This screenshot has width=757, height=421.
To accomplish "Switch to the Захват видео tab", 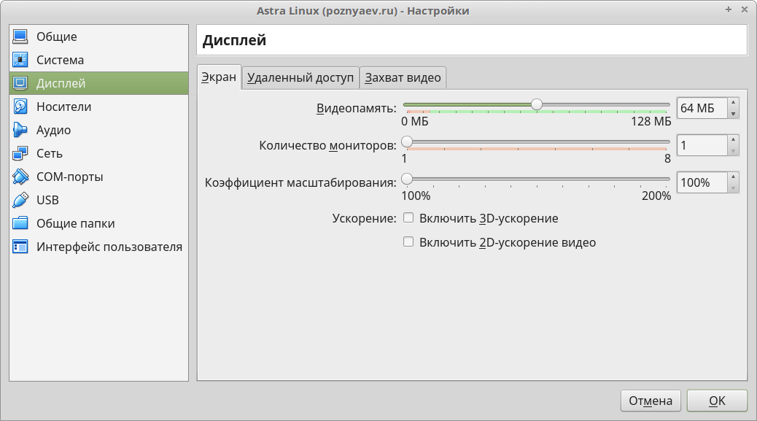I will pyautogui.click(x=403, y=78).
